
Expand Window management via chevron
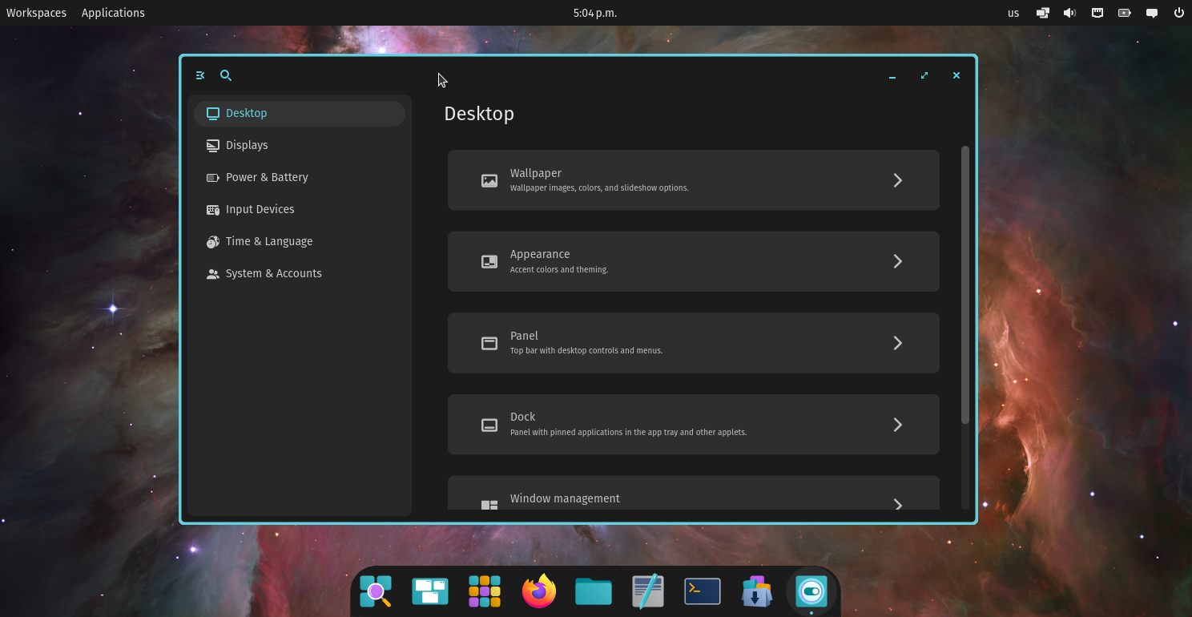[898, 504]
